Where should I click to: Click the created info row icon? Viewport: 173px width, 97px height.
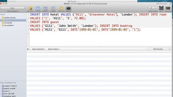point(3,86)
